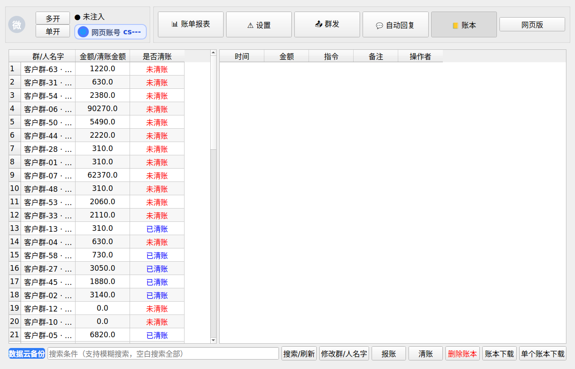Switch to the 账本 ledger tab

tap(464, 24)
